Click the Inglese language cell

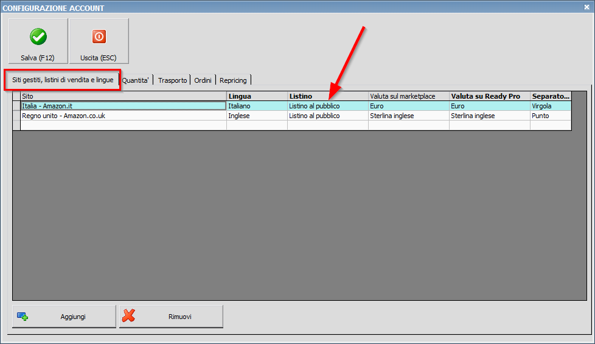click(x=257, y=116)
